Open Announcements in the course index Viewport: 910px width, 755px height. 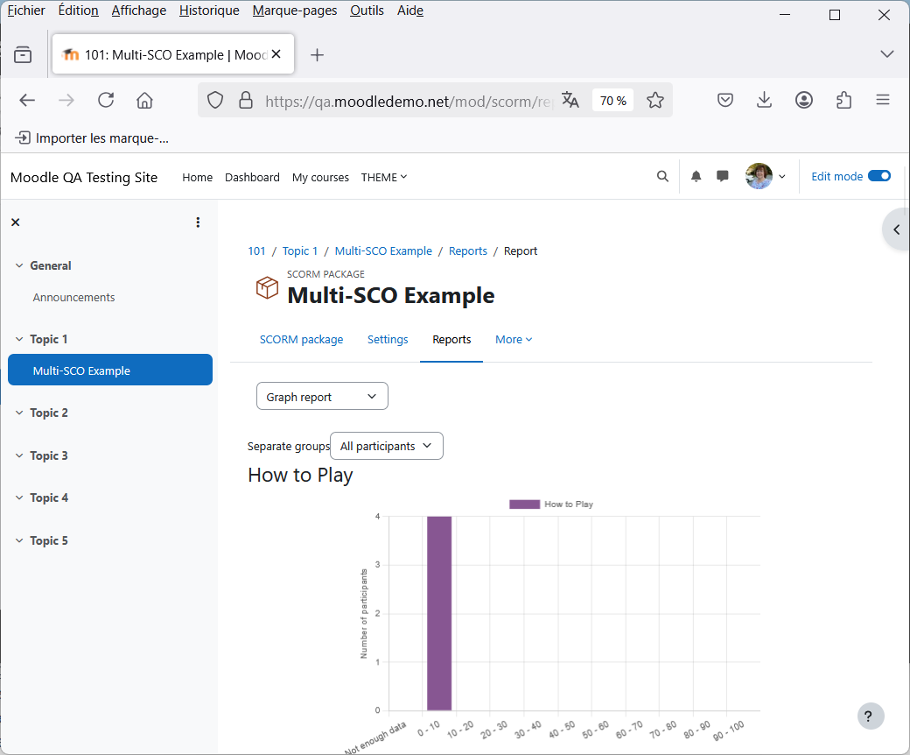click(73, 297)
